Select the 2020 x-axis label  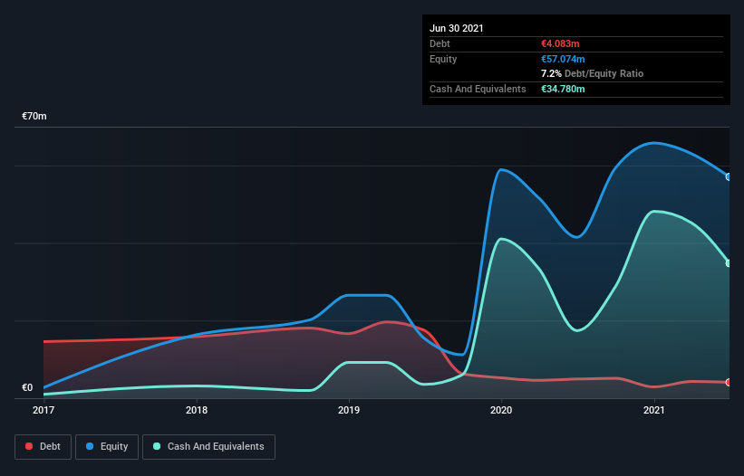501,410
